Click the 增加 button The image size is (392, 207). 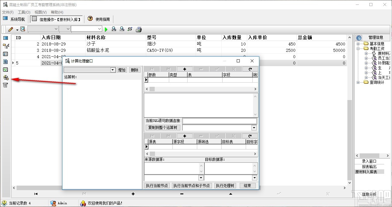pos(122,70)
